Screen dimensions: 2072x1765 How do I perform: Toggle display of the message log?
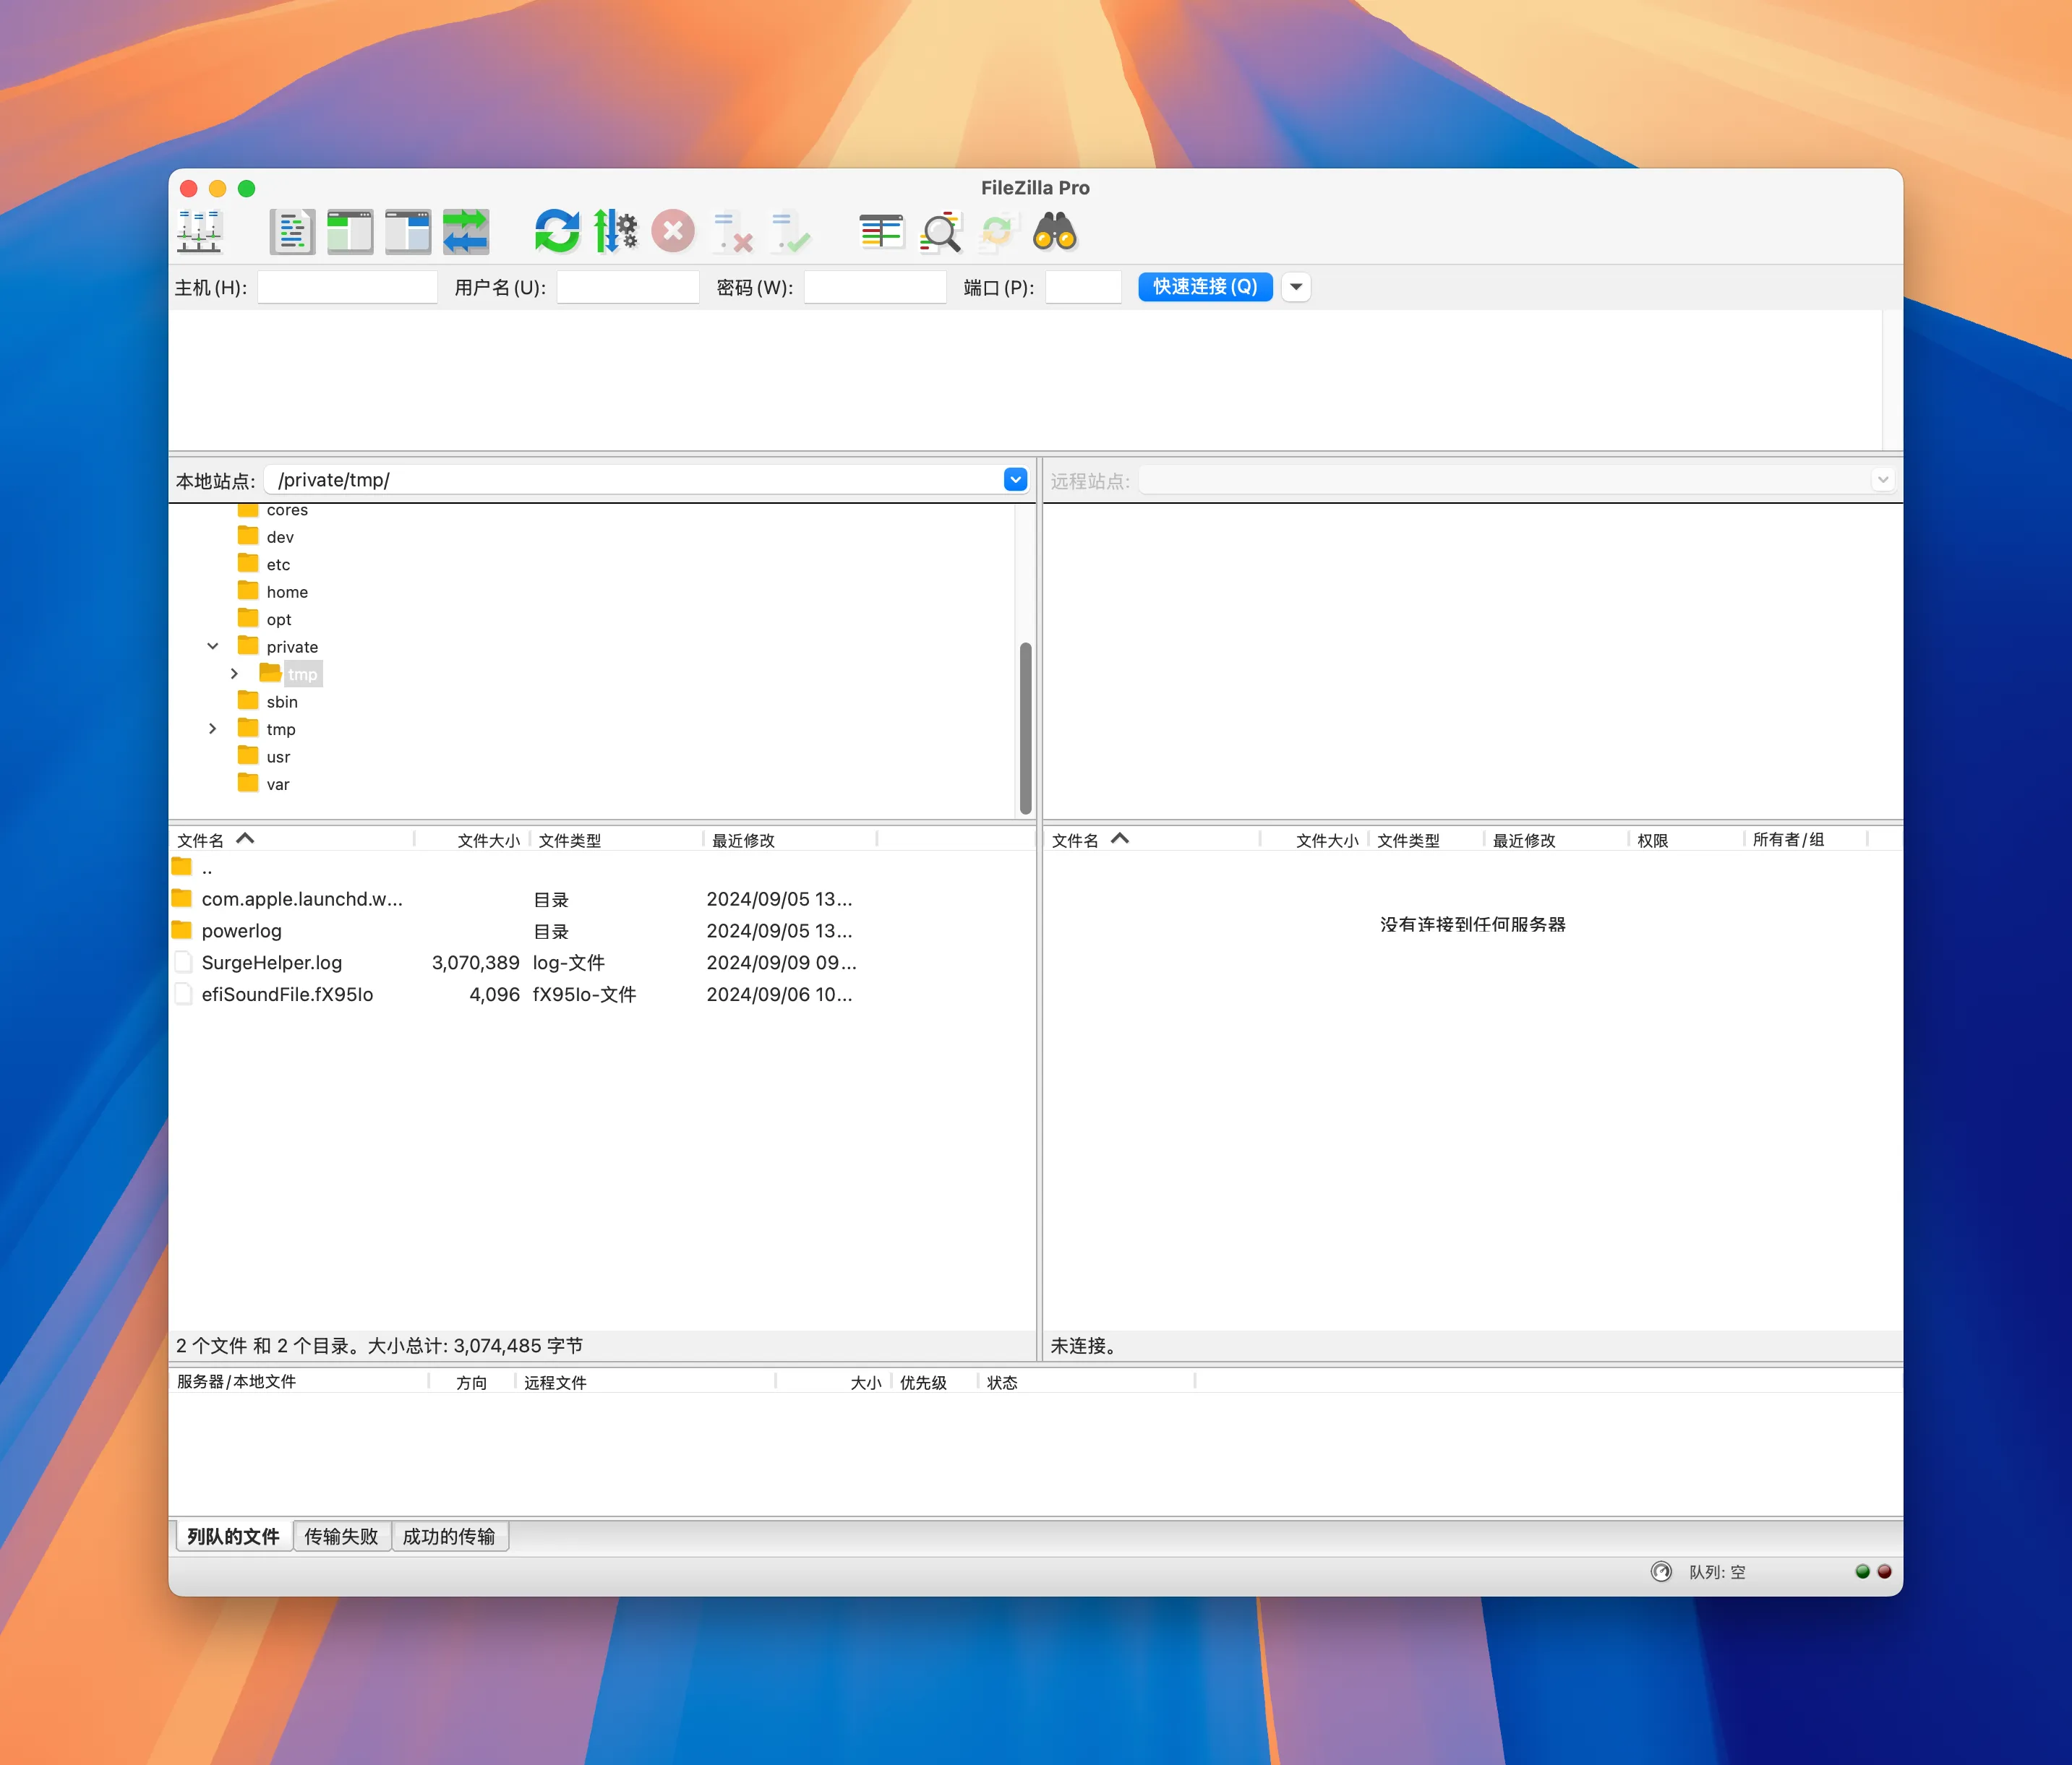[x=291, y=232]
